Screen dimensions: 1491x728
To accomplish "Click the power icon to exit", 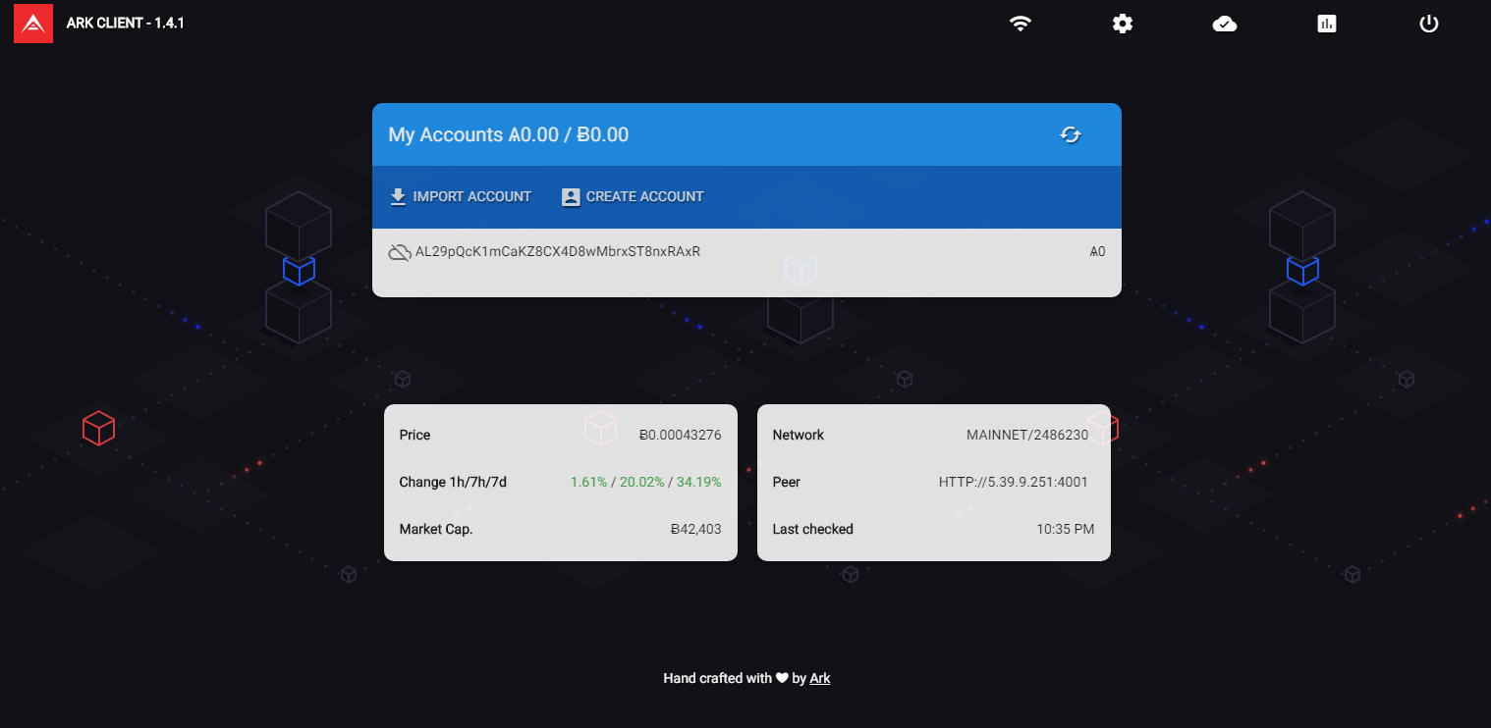I will click(x=1429, y=24).
